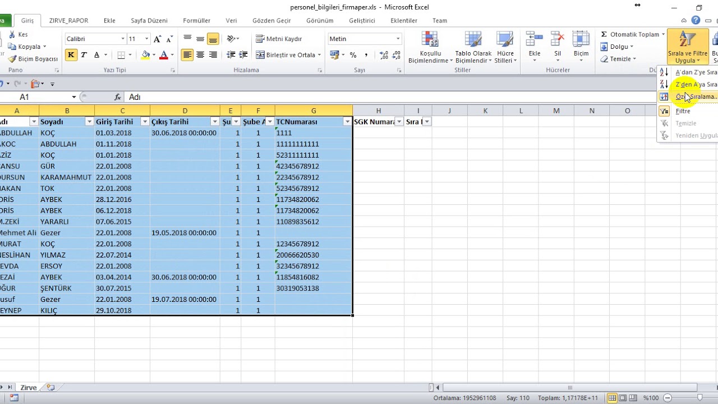Screen dimensions: 718x404
Task: Click Sırala ve Filtre Uygula button
Action: pyautogui.click(x=687, y=48)
